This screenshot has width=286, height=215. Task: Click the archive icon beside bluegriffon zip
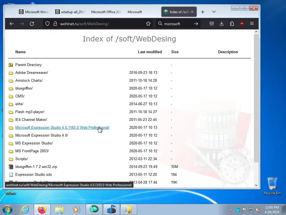pyautogui.click(x=11, y=167)
